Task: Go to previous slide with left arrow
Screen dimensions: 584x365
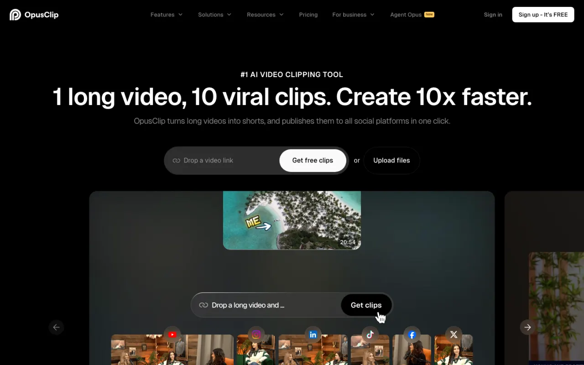Action: coord(57,327)
